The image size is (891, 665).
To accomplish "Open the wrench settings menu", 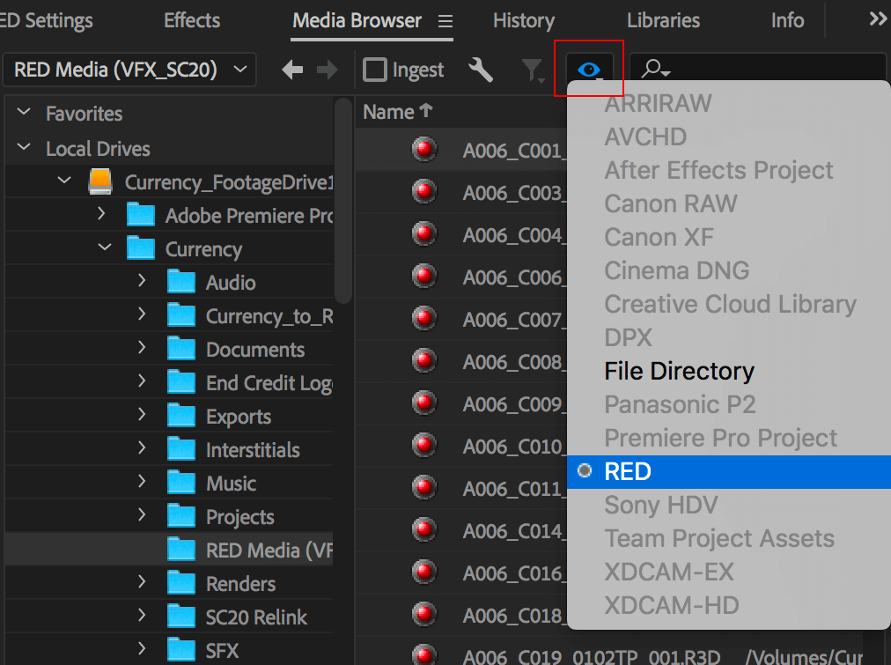I will pyautogui.click(x=481, y=70).
